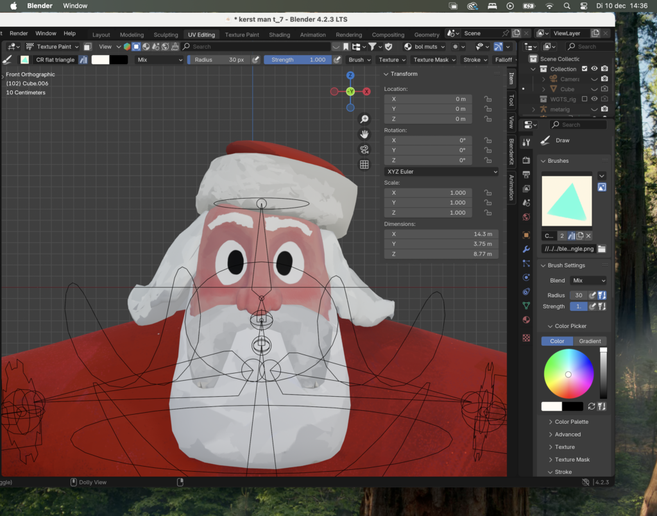
Task: Open the Tool properties tab icon
Action: click(x=526, y=143)
